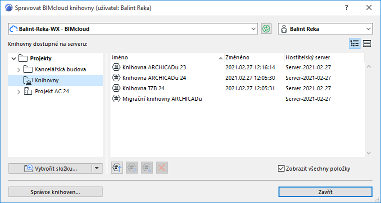Click the green refresh server icon
This screenshot has height=203, width=381.
(266, 29)
